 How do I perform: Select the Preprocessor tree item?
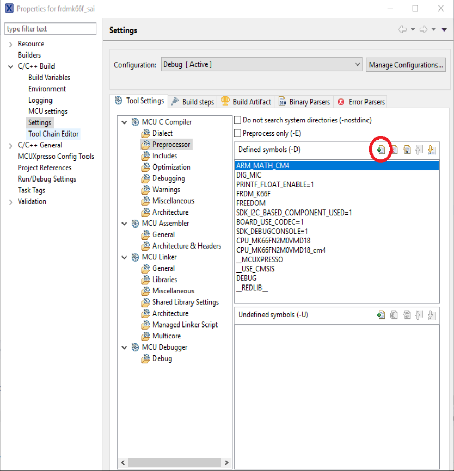(x=171, y=145)
